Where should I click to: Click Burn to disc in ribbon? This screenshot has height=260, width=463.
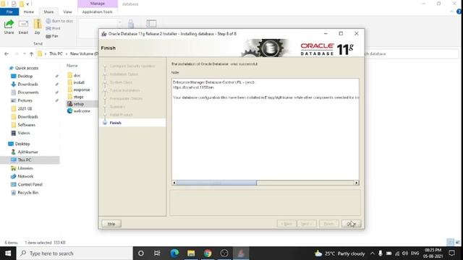coord(59,21)
